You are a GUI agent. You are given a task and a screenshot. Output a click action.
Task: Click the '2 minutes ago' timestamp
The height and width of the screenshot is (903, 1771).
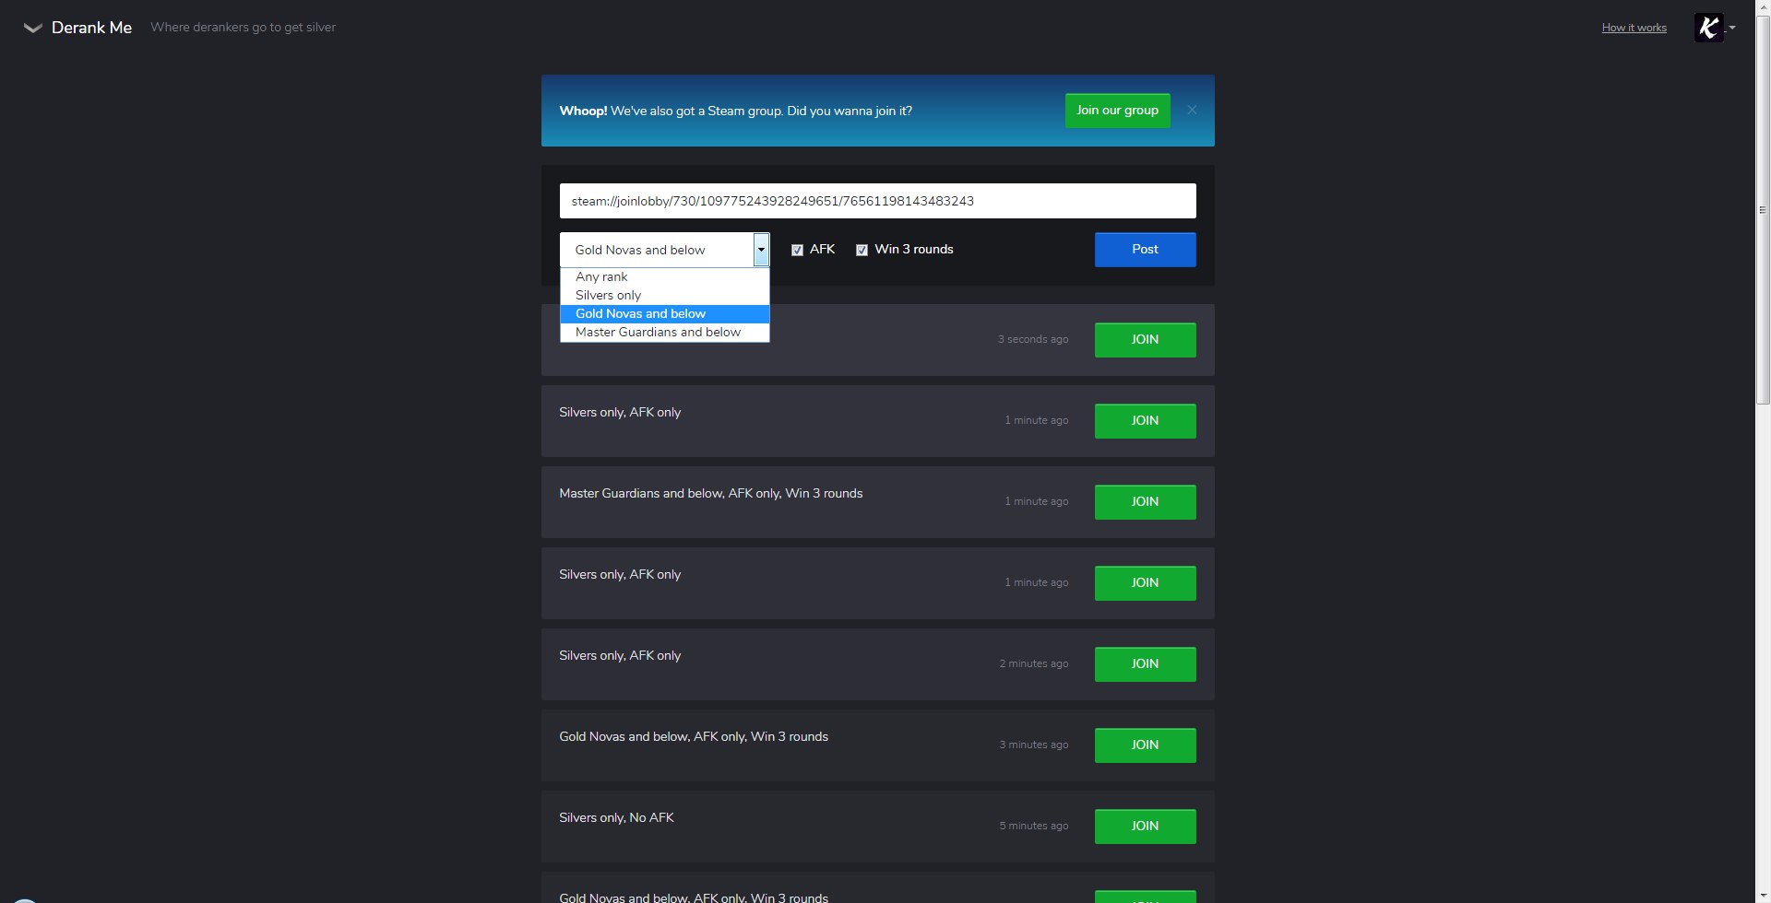pyautogui.click(x=1033, y=663)
